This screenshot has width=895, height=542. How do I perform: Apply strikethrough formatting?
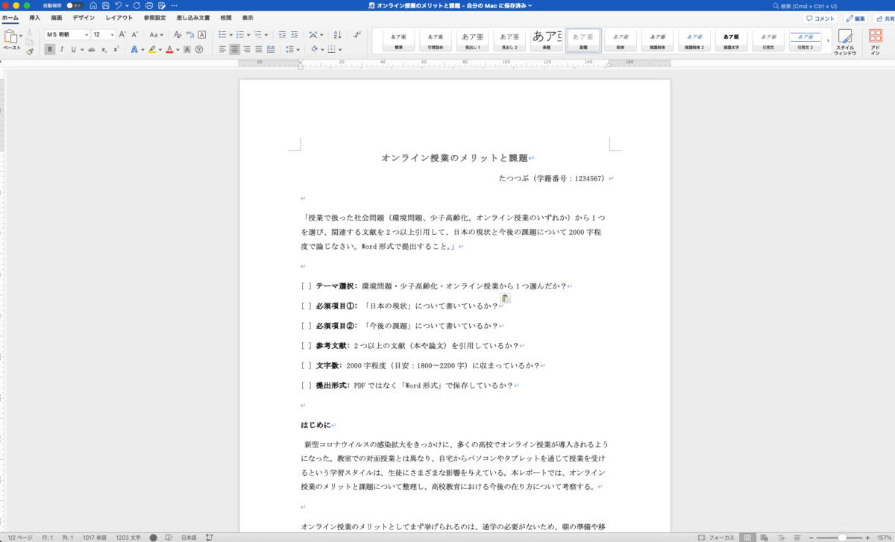[x=91, y=49]
